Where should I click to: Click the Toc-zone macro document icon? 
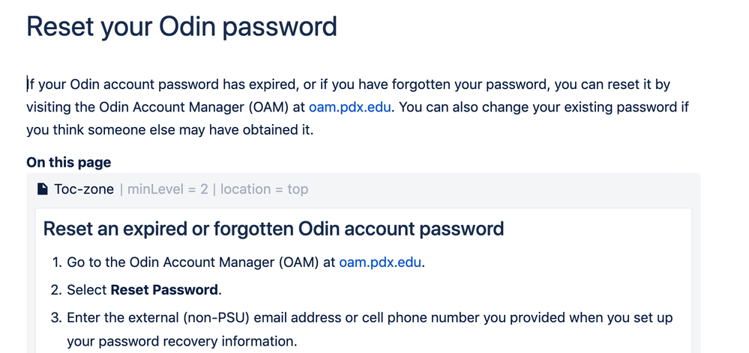[x=43, y=189]
